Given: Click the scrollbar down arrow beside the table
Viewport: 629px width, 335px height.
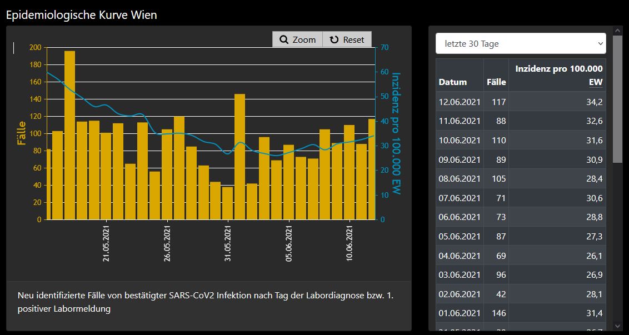Looking at the screenshot, I should tap(617, 326).
